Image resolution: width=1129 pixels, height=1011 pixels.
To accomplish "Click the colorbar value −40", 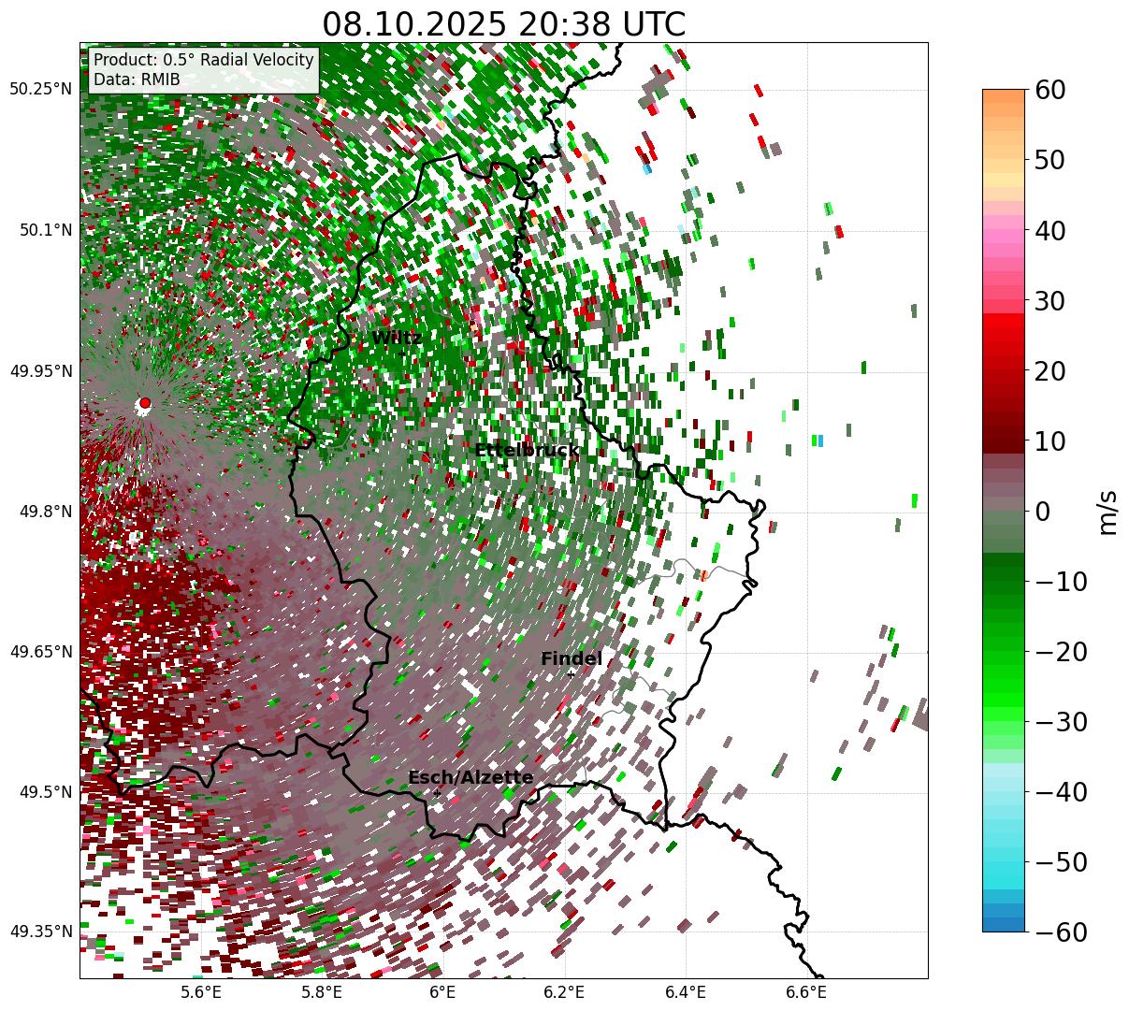I will 1061,792.
